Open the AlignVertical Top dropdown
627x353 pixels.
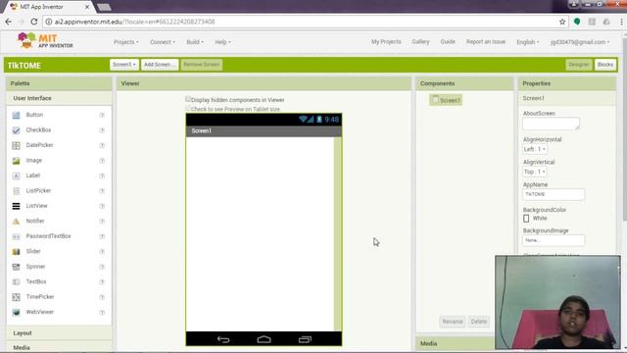535,172
